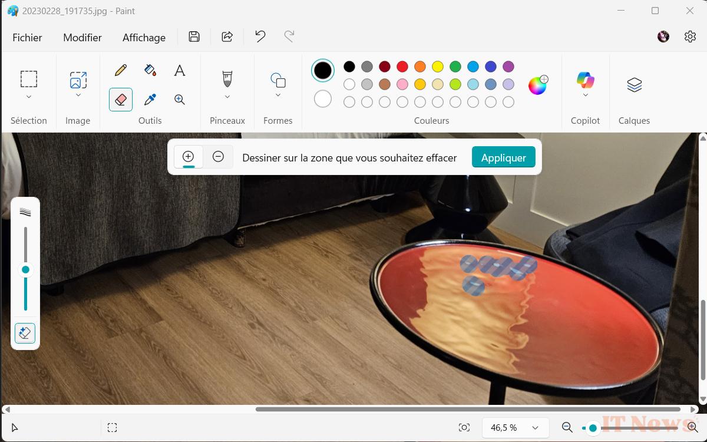Click the horizontal scrollbar left arrow
Viewport: 707px width, 442px height.
pos(6,409)
